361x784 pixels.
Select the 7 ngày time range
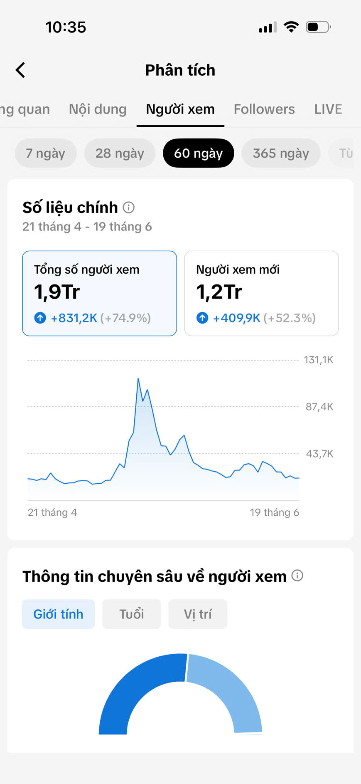[x=46, y=153]
